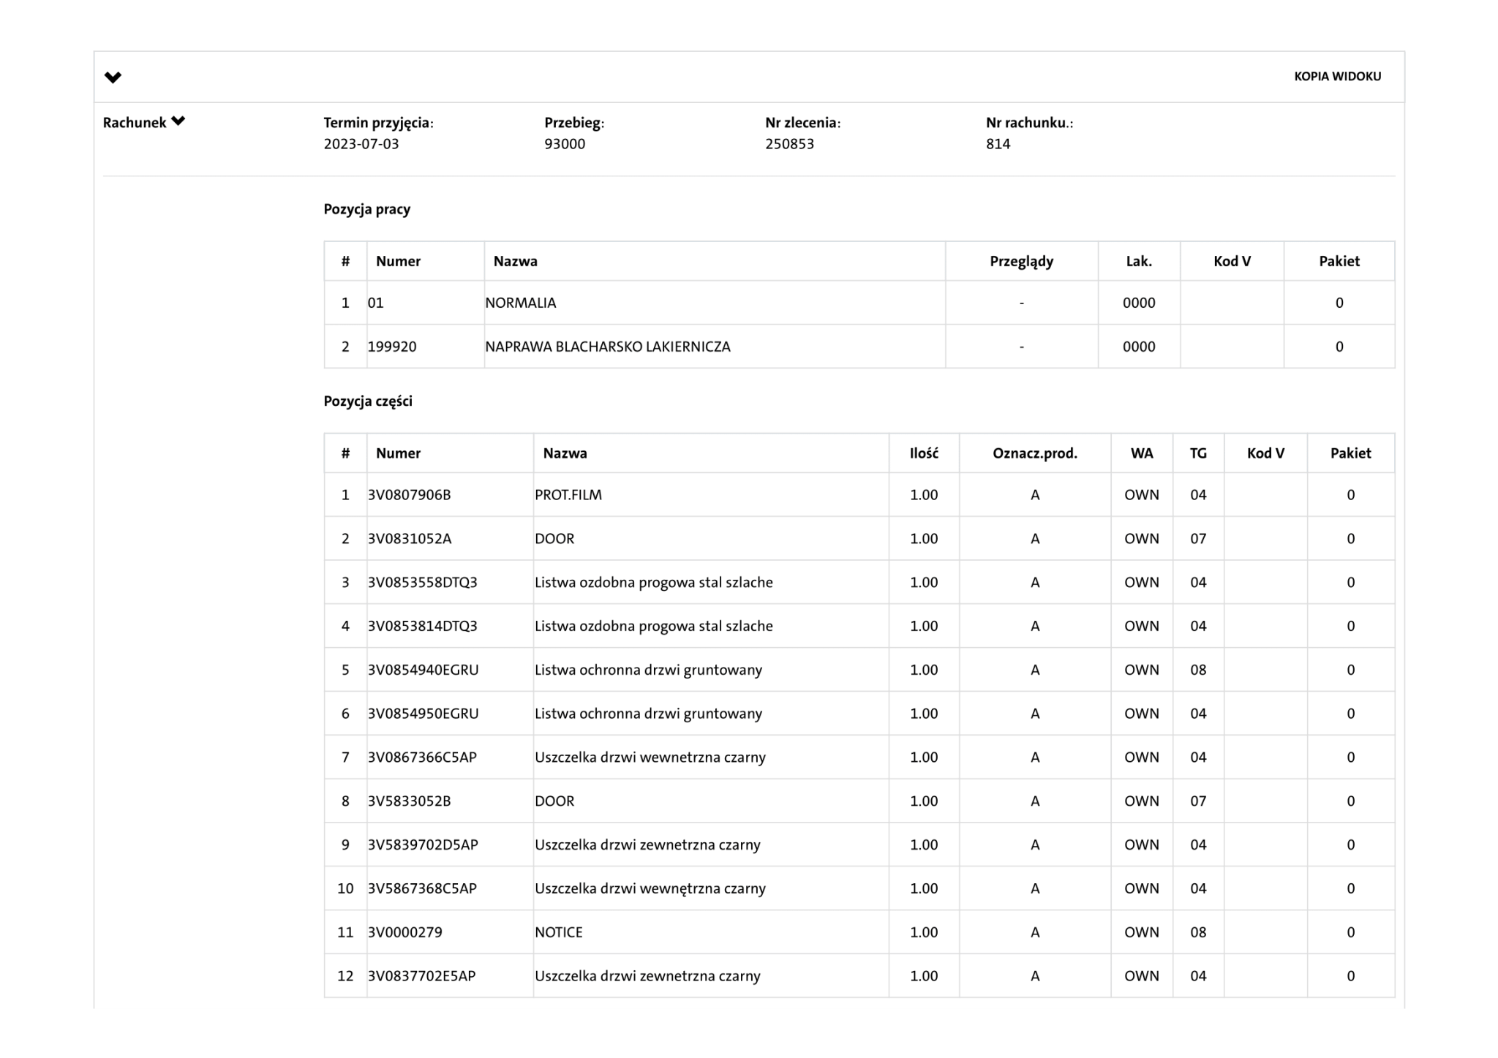Click the Ilość column header in parts table
This screenshot has height=1058, width=1498.
tap(923, 453)
